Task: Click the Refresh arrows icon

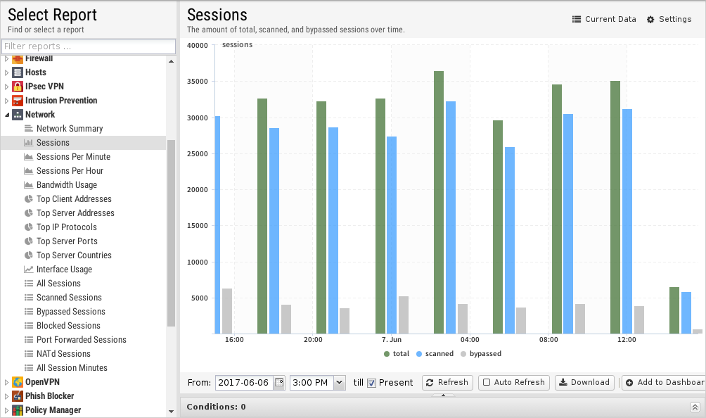Action: [430, 382]
